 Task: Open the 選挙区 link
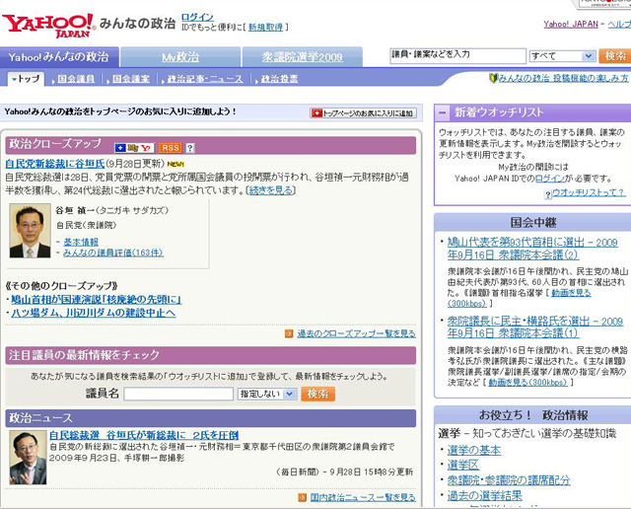pos(463,465)
